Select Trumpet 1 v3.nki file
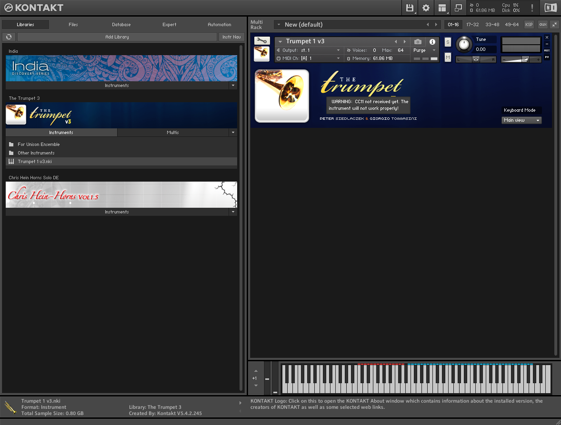This screenshot has width=561, height=425. (x=121, y=162)
